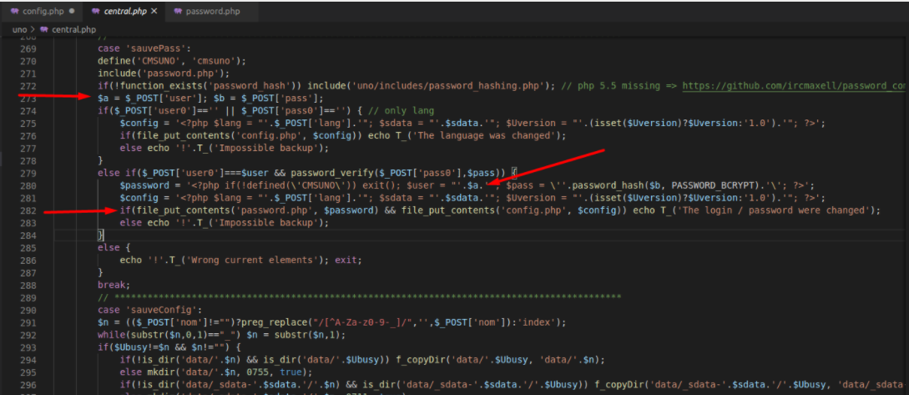Click the 'break;' statement
Screen dimensions: 909x395
coord(114,285)
